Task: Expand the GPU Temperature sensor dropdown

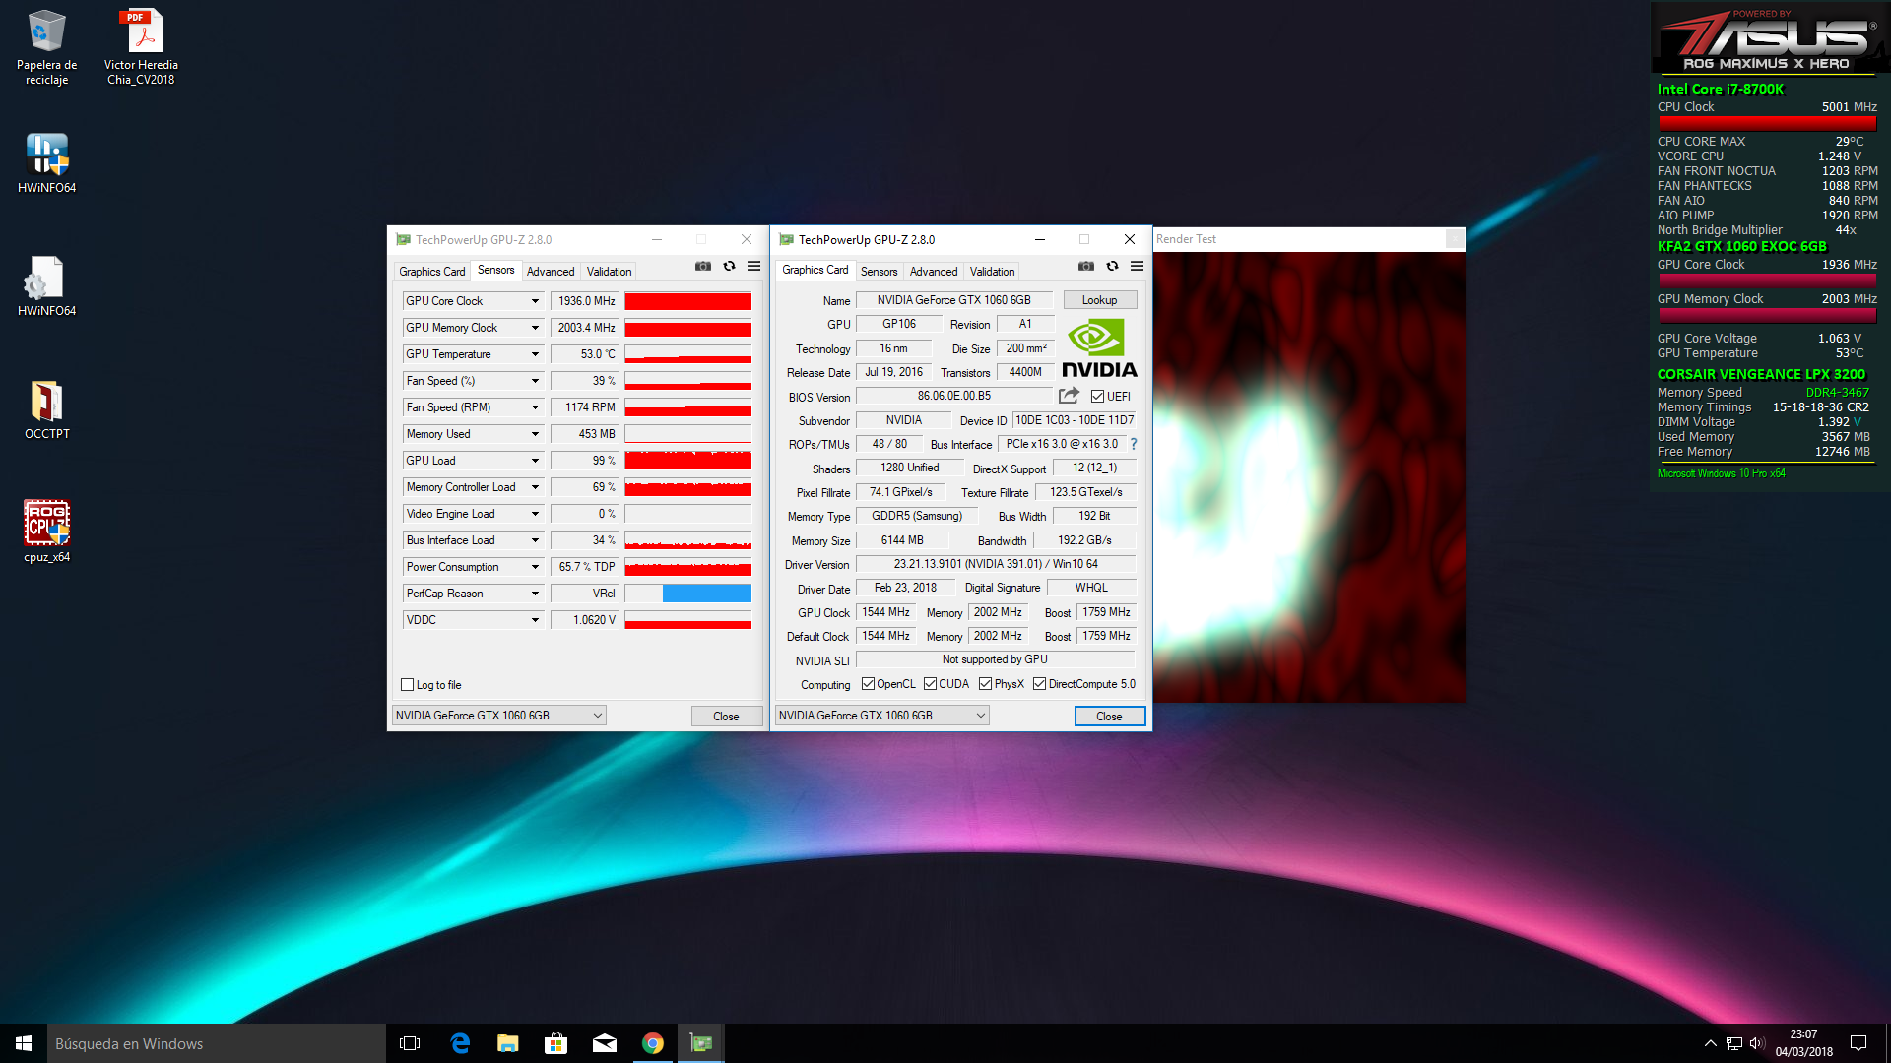Action: pos(535,354)
